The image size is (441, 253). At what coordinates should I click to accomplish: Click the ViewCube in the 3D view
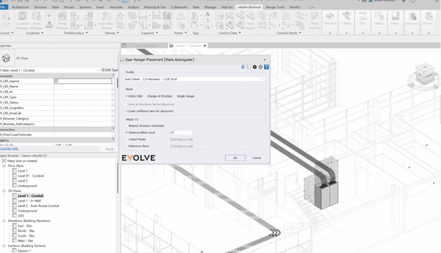coord(425,74)
